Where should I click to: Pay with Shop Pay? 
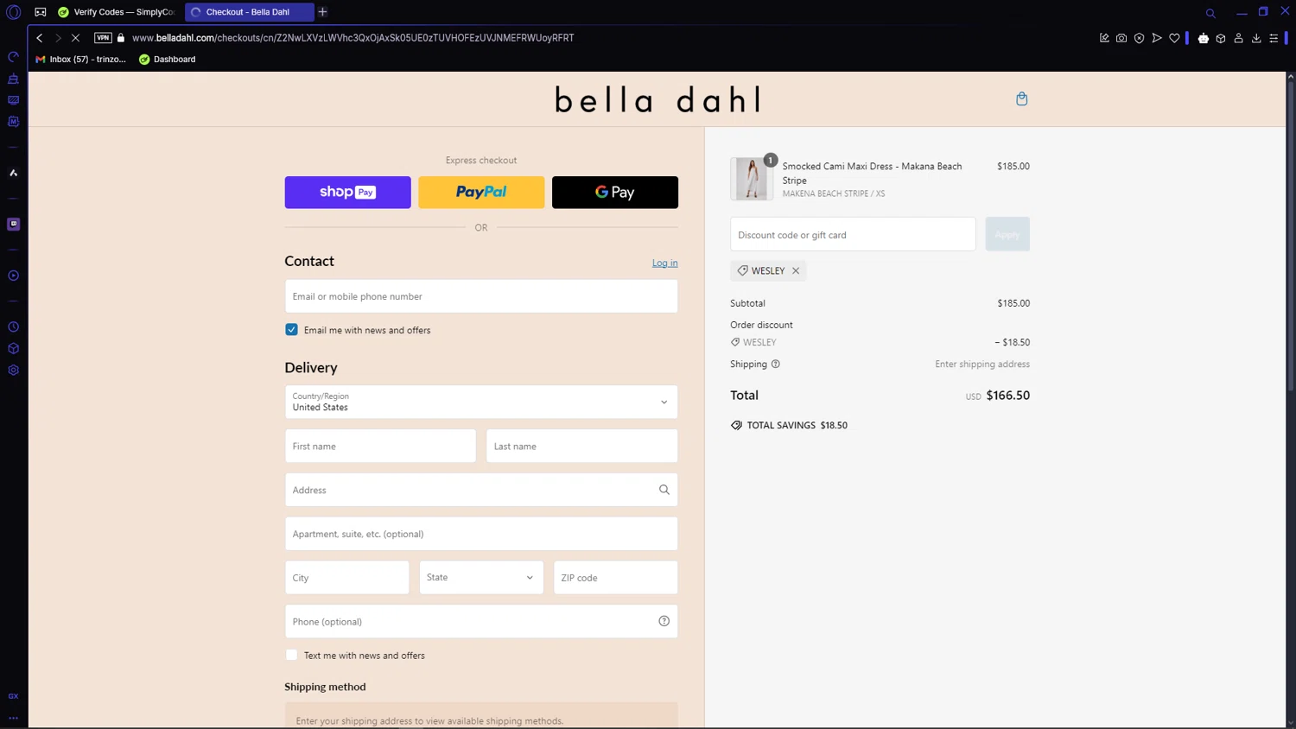click(x=348, y=192)
